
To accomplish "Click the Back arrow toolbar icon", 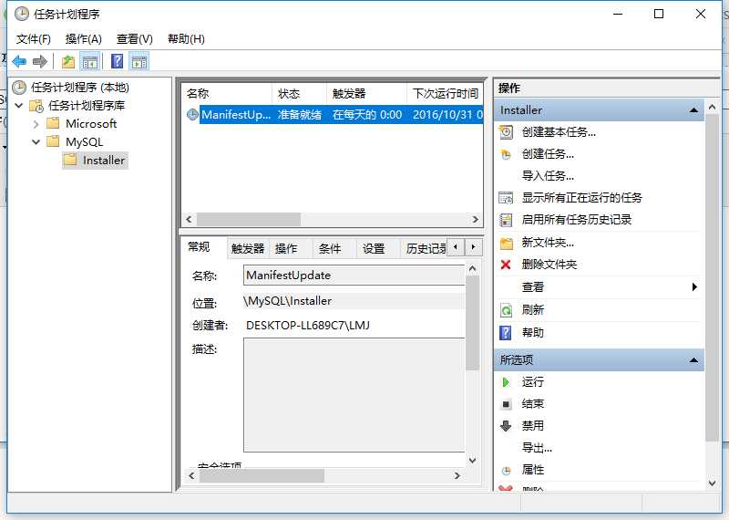I will 19,61.
